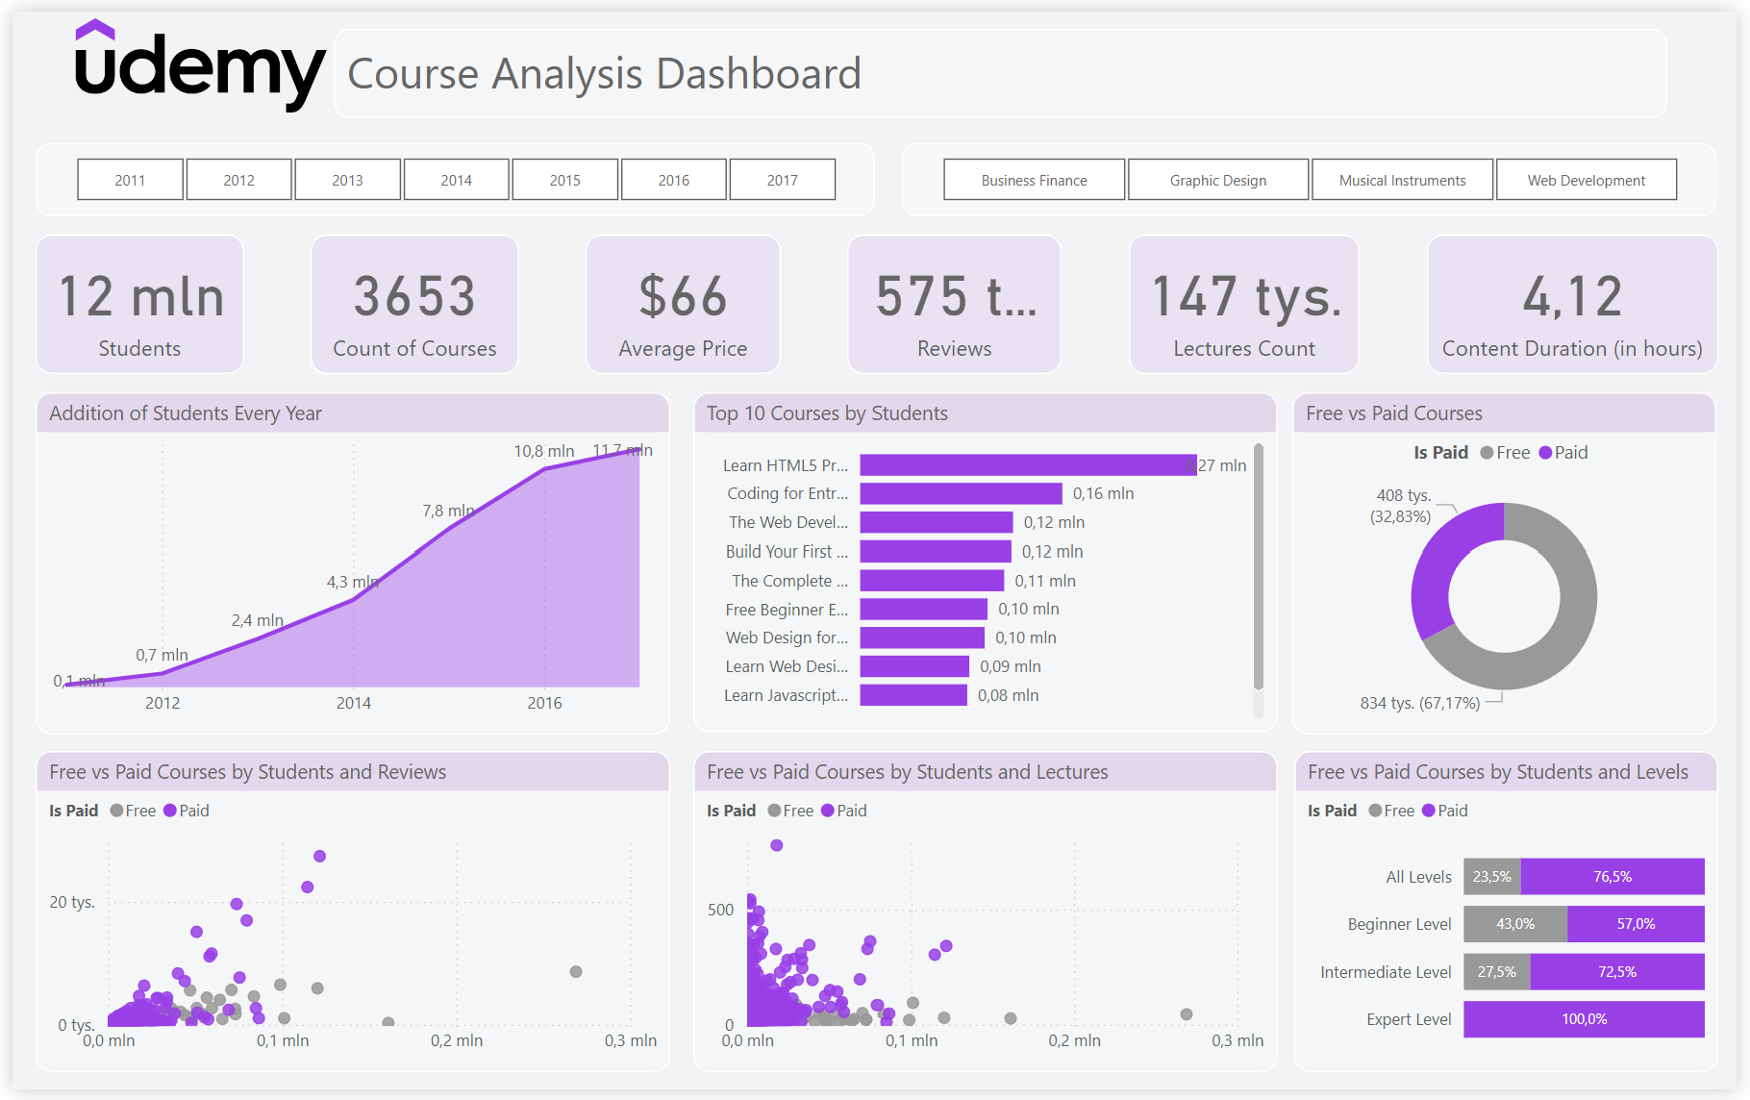Toggle the 2014 year slicer
The width and height of the screenshot is (1750, 1100).
click(456, 180)
